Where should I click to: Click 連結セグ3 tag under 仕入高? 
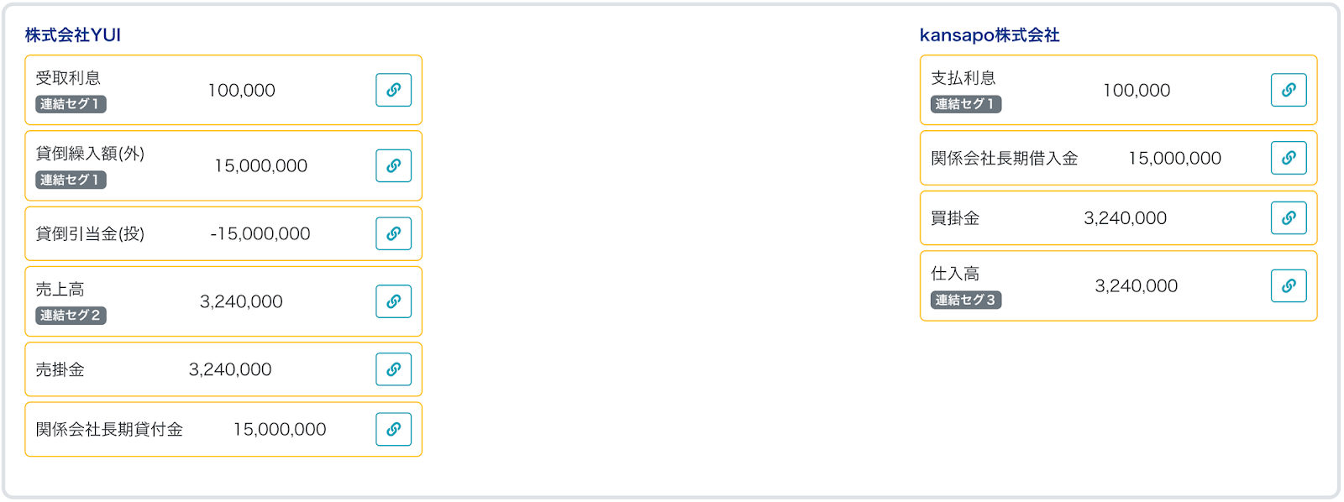[966, 300]
